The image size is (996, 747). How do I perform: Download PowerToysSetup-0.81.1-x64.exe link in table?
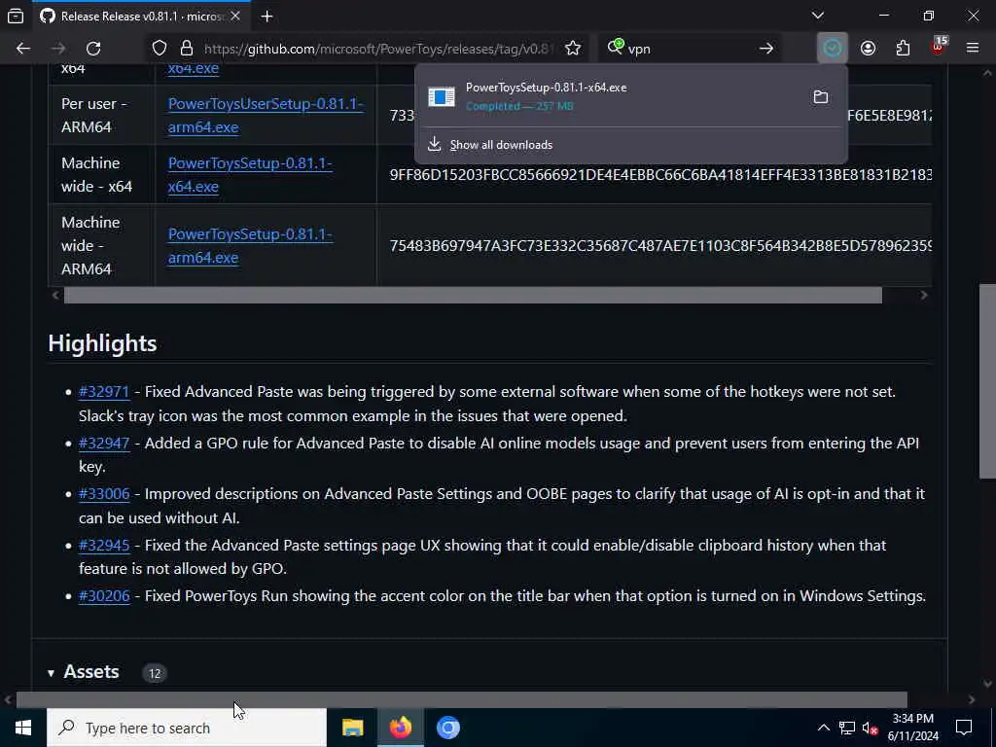pos(250,175)
